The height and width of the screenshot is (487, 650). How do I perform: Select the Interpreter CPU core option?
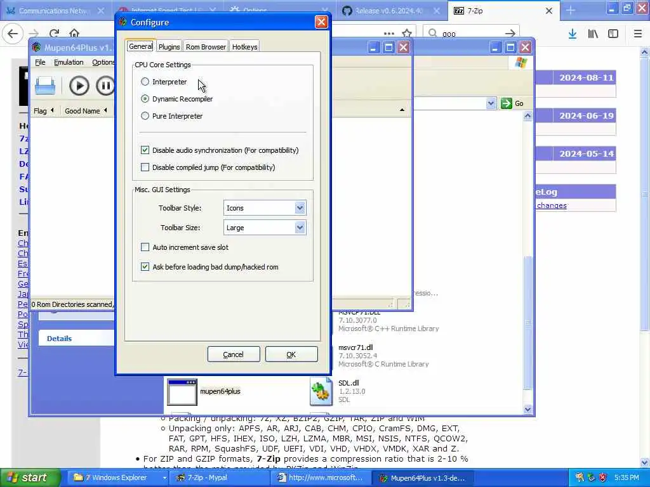point(145,82)
